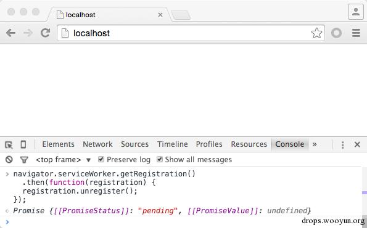Toggle device mode in DevTools
367x228 pixels.
(23, 144)
